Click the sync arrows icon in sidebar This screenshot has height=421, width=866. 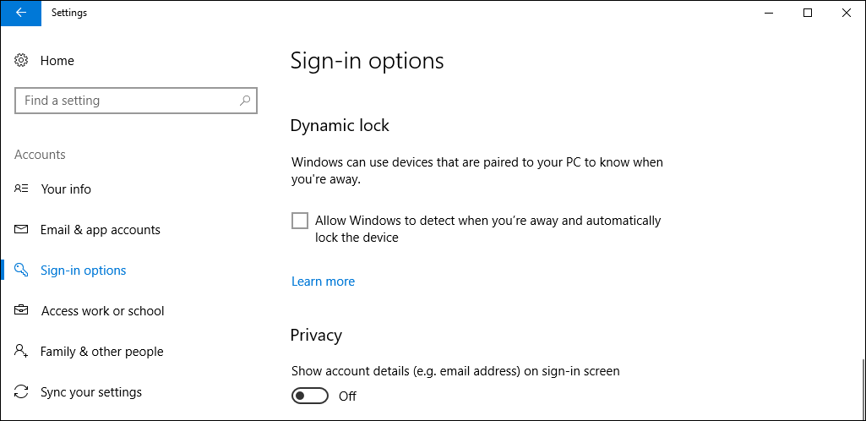tap(22, 392)
